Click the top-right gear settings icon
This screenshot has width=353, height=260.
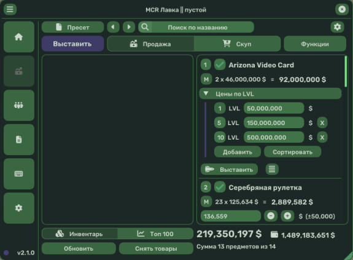(337, 27)
